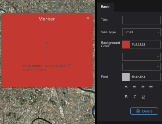Image resolution: width=162 pixels, height=124 pixels.
Task: Open the Size Type dropdown showing Small
Action: pyautogui.click(x=142, y=32)
